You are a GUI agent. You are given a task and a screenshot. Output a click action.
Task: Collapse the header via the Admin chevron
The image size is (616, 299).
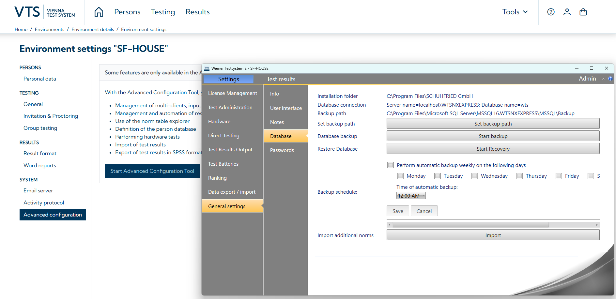pyautogui.click(x=604, y=79)
